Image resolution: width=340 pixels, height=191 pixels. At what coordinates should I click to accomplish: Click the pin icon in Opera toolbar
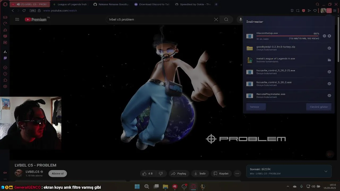pos(292,11)
